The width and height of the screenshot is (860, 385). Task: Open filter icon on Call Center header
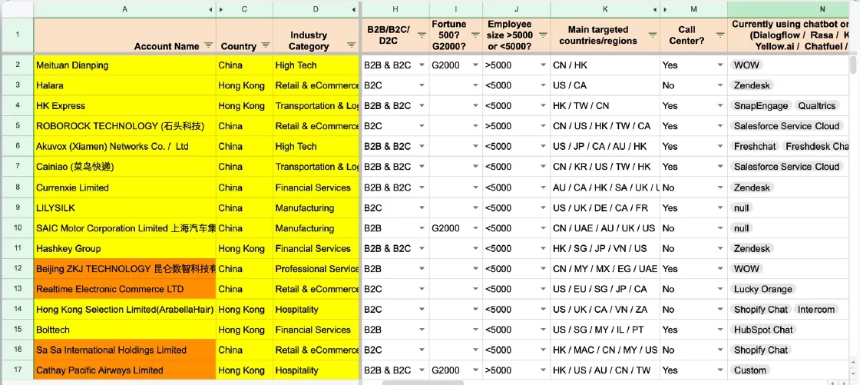[720, 35]
